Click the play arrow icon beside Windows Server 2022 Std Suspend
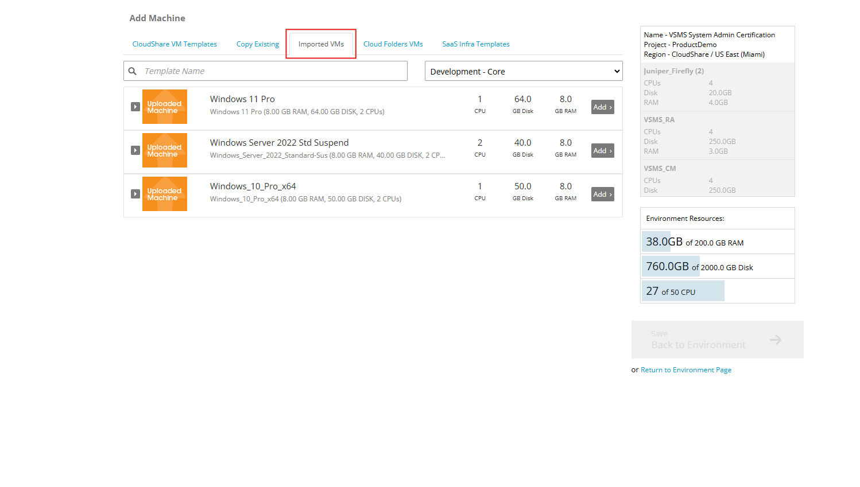Screen dimensions: 860x487 click(x=135, y=150)
